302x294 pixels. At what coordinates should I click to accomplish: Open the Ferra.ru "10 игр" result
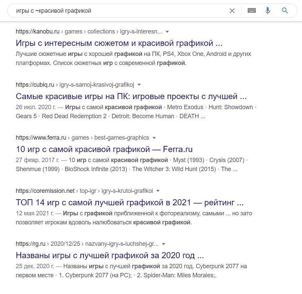[x=104, y=149]
